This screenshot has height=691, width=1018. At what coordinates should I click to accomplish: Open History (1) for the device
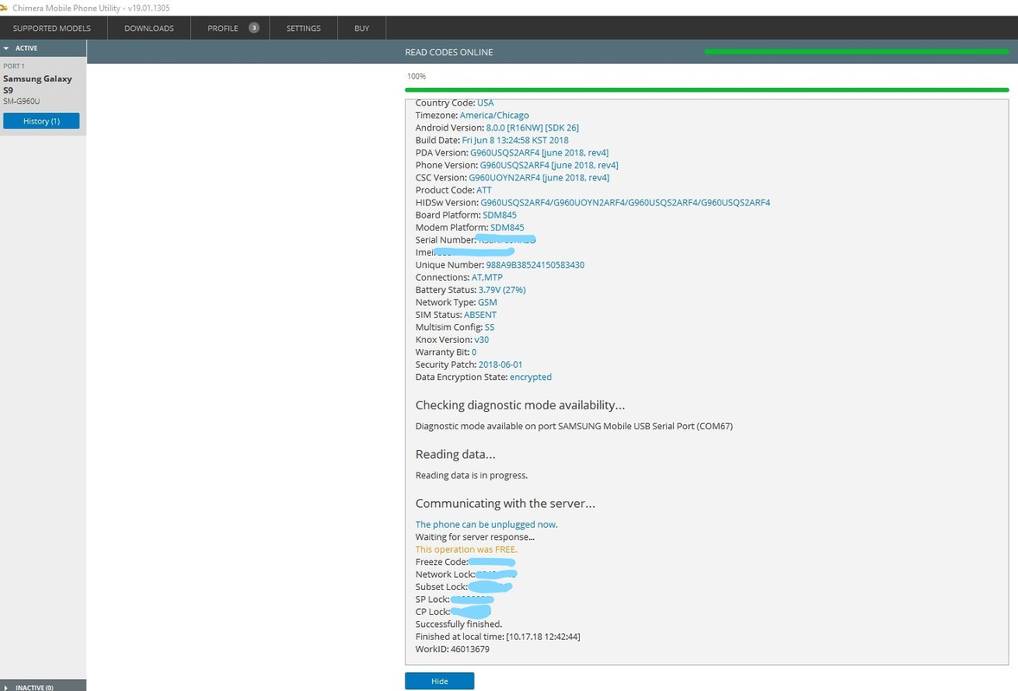pyautogui.click(x=41, y=121)
